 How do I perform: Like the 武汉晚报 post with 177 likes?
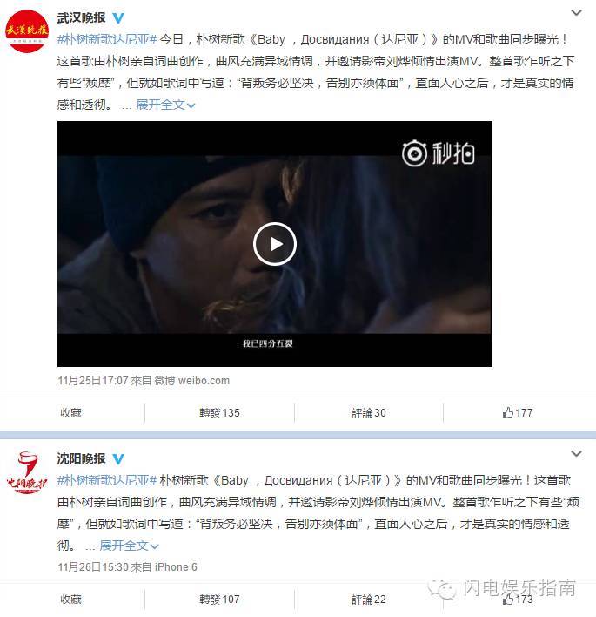[x=518, y=413]
